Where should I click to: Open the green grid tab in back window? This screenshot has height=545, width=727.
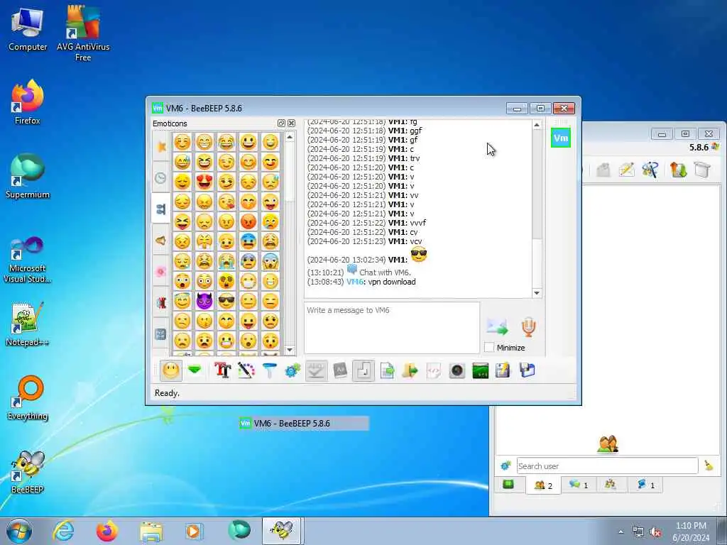[508, 485]
